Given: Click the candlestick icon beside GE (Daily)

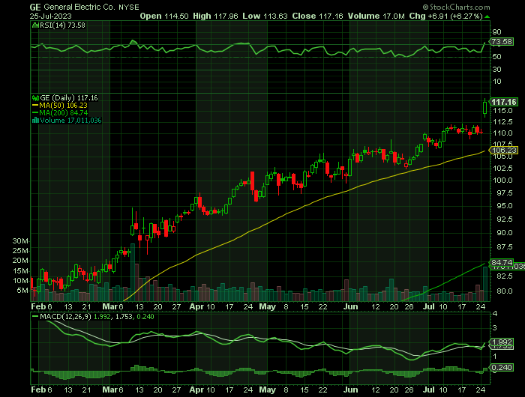Looking at the screenshot, I should point(35,98).
